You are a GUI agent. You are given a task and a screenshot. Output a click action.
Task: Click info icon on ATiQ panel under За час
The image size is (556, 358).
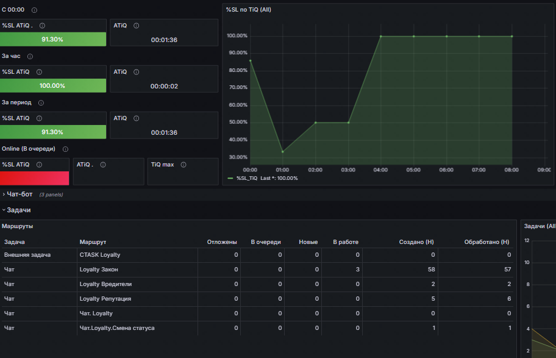[136, 72]
